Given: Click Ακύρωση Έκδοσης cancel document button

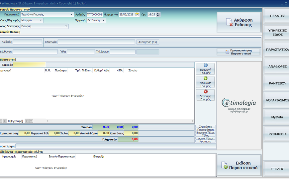Looking at the screenshot, I should [239, 22].
